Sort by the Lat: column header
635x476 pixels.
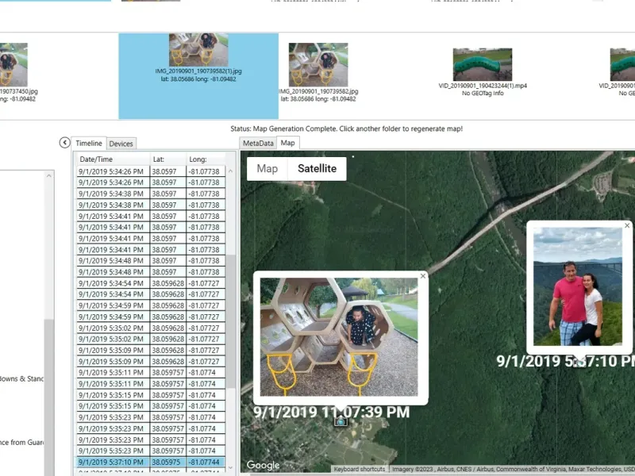pyautogui.click(x=168, y=159)
